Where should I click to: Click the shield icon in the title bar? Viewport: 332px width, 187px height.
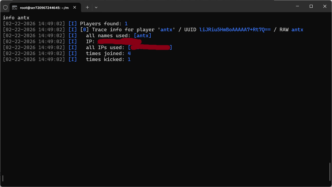click(5, 7)
